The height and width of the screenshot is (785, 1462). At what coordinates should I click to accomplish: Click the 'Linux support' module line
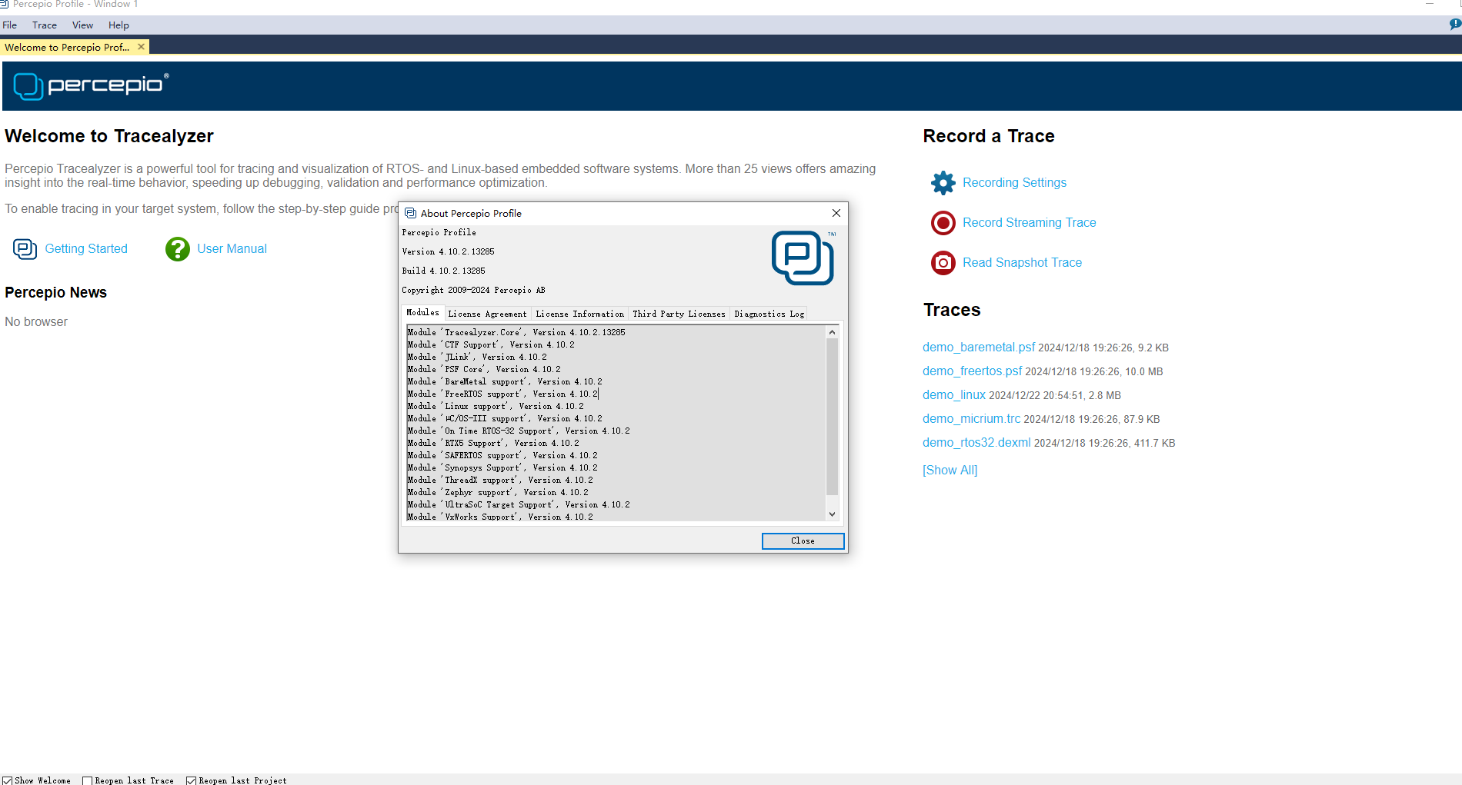point(496,406)
